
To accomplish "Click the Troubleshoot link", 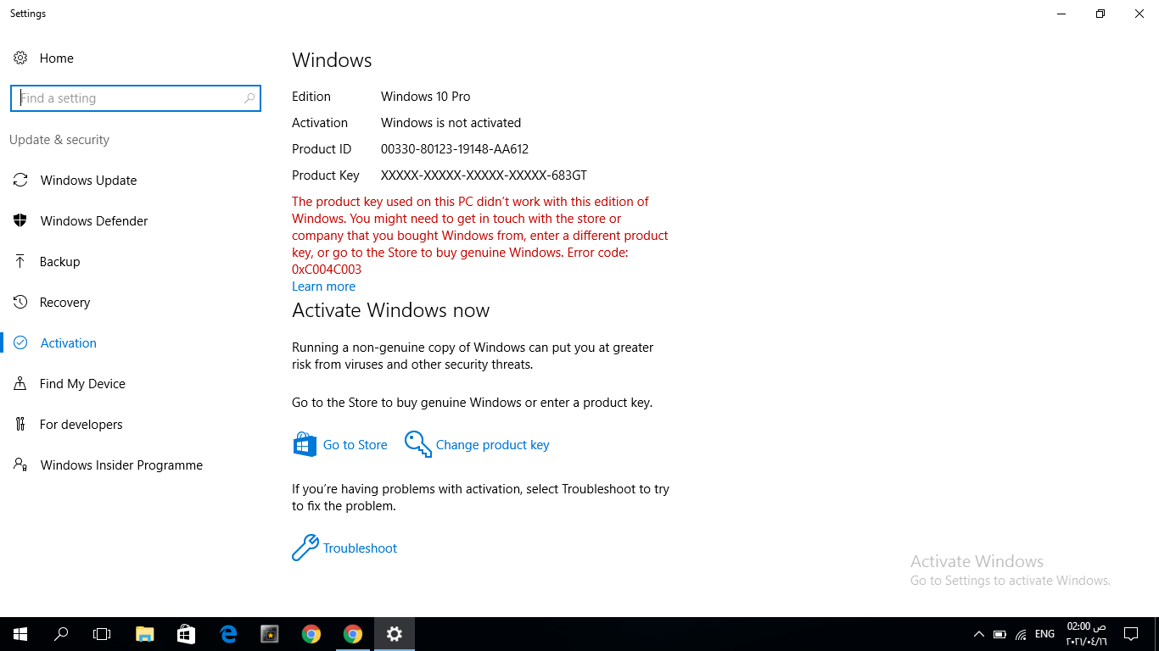I will [360, 548].
